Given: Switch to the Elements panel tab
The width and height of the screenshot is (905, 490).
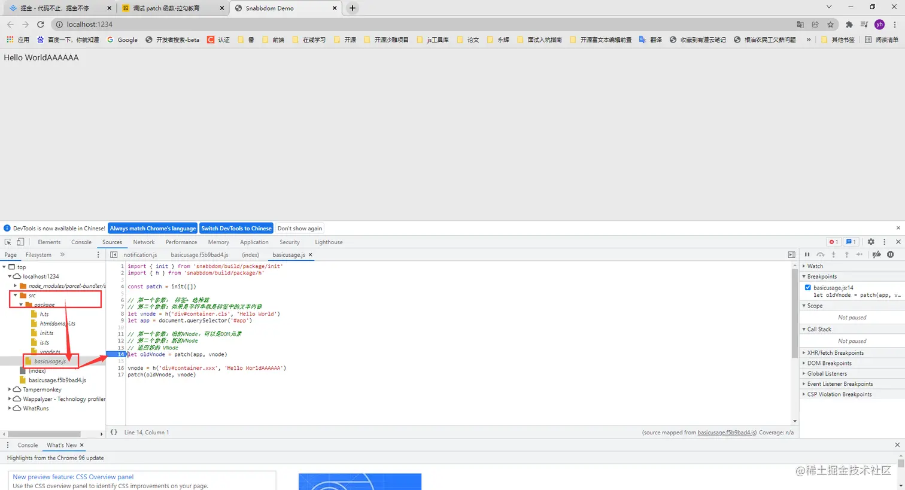Looking at the screenshot, I should [x=49, y=242].
